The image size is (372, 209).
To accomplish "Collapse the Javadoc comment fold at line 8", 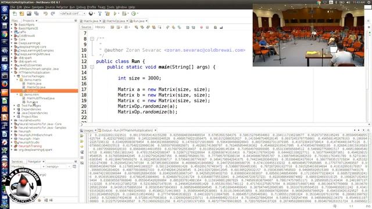I will tap(92, 39).
